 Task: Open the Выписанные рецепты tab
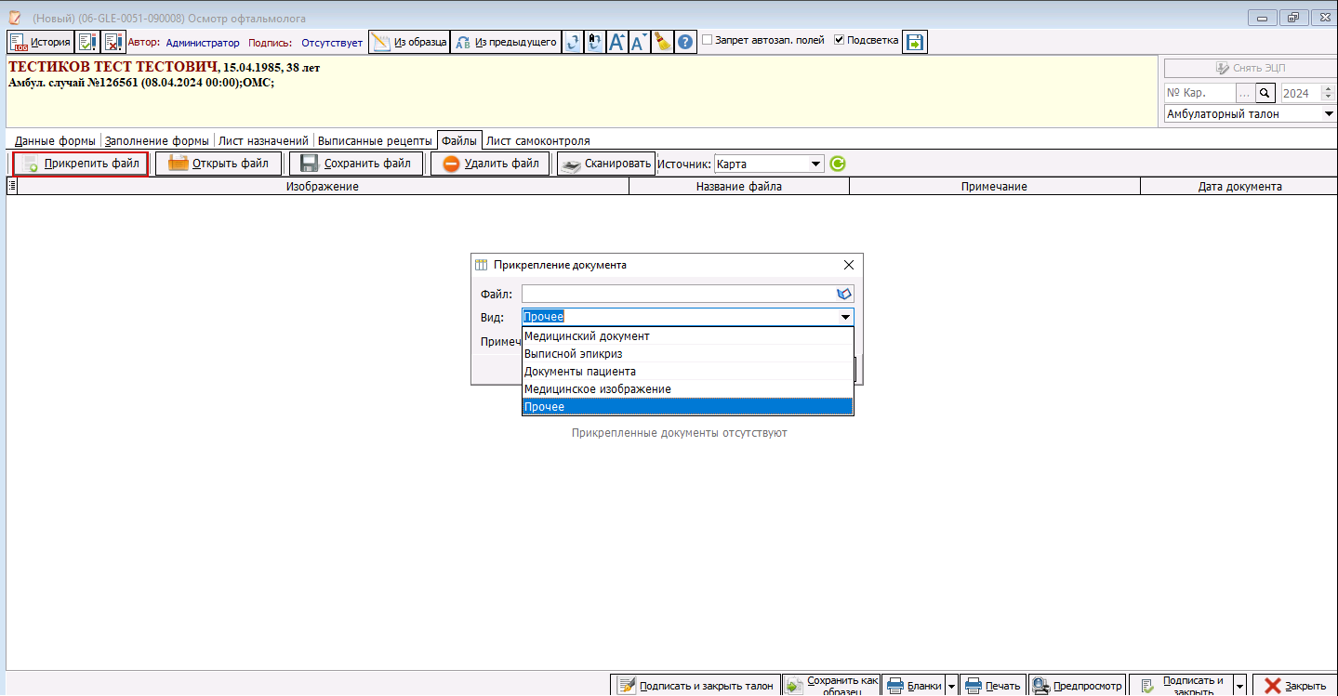coord(375,141)
